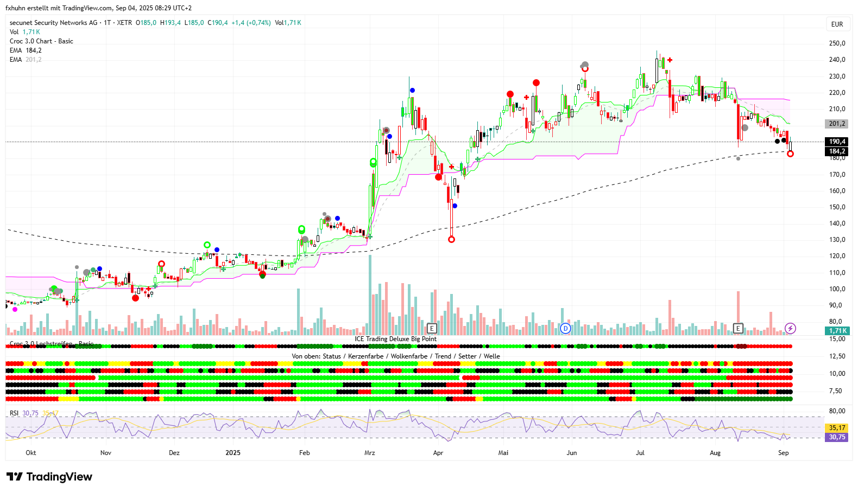Click the TradingView logo
This screenshot has height=493, width=858.
[x=49, y=477]
